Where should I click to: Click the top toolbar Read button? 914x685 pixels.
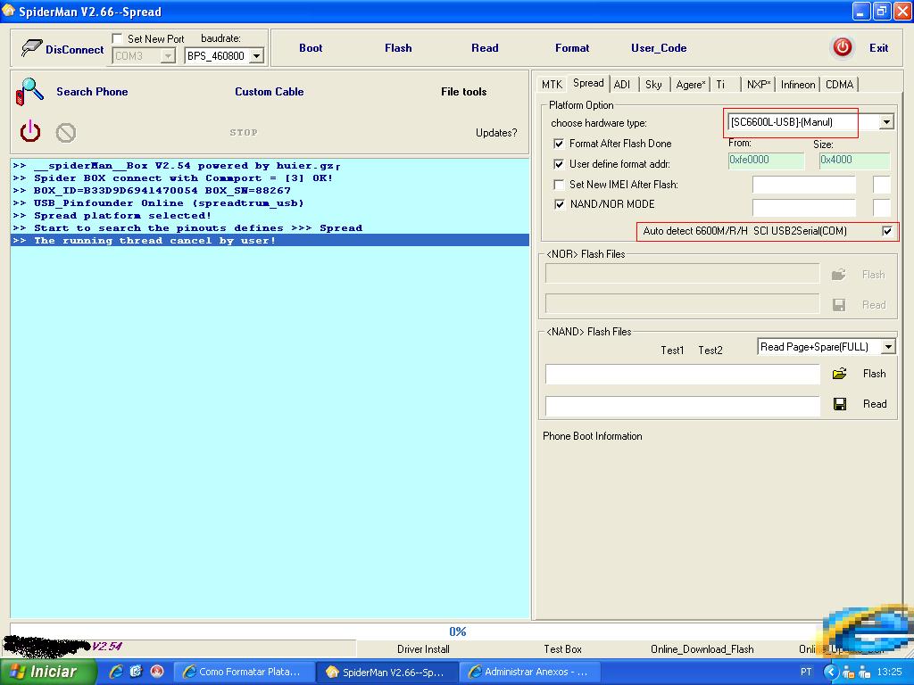[x=485, y=48]
